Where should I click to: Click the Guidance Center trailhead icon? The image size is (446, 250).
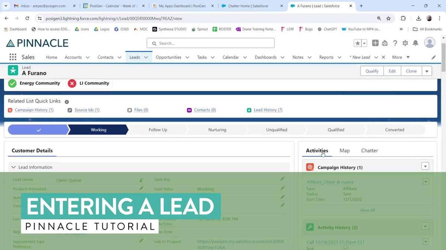(x=385, y=43)
